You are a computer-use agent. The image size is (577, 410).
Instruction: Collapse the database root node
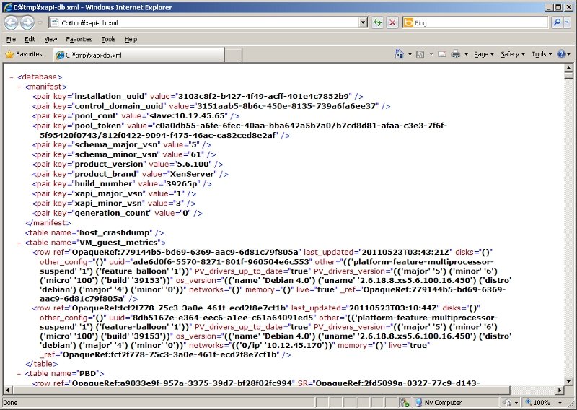coord(12,77)
